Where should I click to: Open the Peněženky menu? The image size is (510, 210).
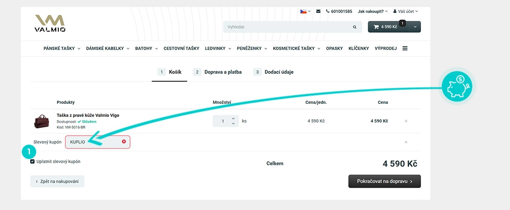(x=252, y=48)
